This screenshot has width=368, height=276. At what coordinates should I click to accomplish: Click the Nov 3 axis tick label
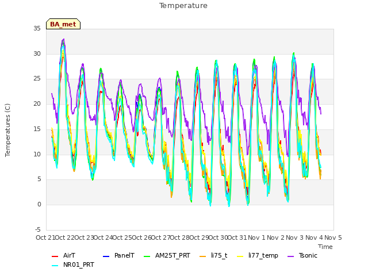295,237
